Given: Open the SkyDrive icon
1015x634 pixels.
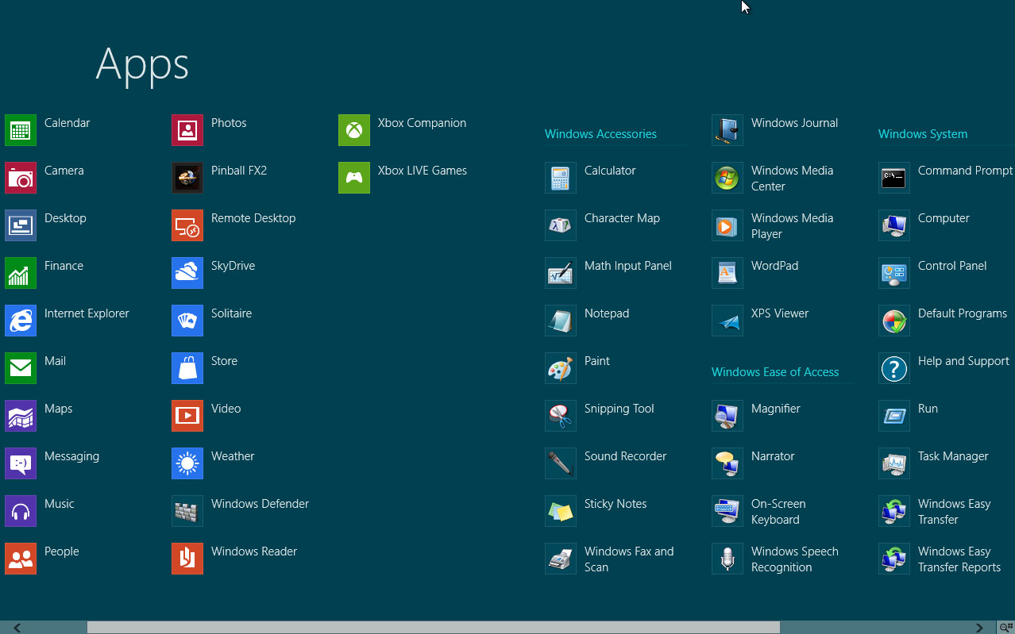Looking at the screenshot, I should (187, 273).
